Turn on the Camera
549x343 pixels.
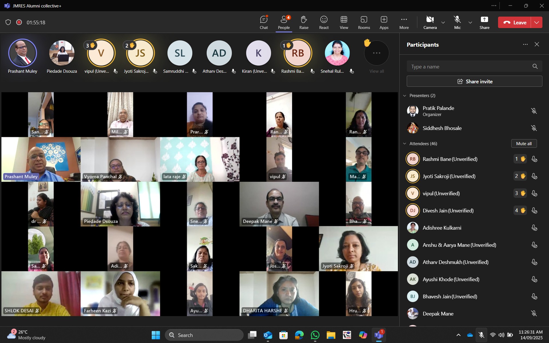[430, 22]
